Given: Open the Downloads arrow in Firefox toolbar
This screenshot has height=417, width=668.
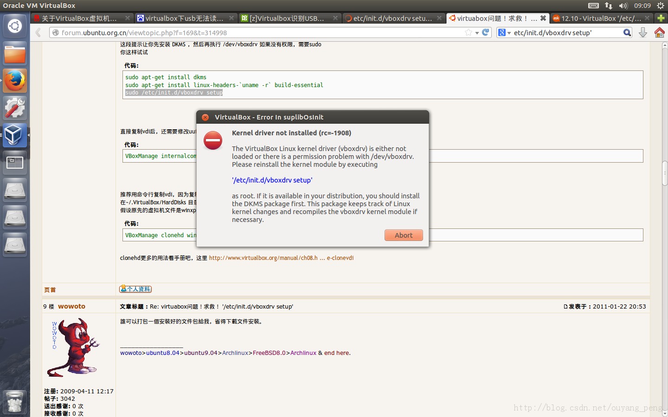Looking at the screenshot, I should (x=642, y=32).
